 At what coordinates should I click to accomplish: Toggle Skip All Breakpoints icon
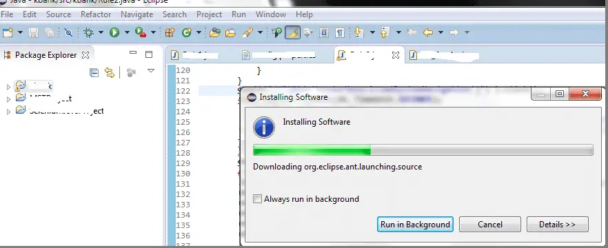pos(69,32)
